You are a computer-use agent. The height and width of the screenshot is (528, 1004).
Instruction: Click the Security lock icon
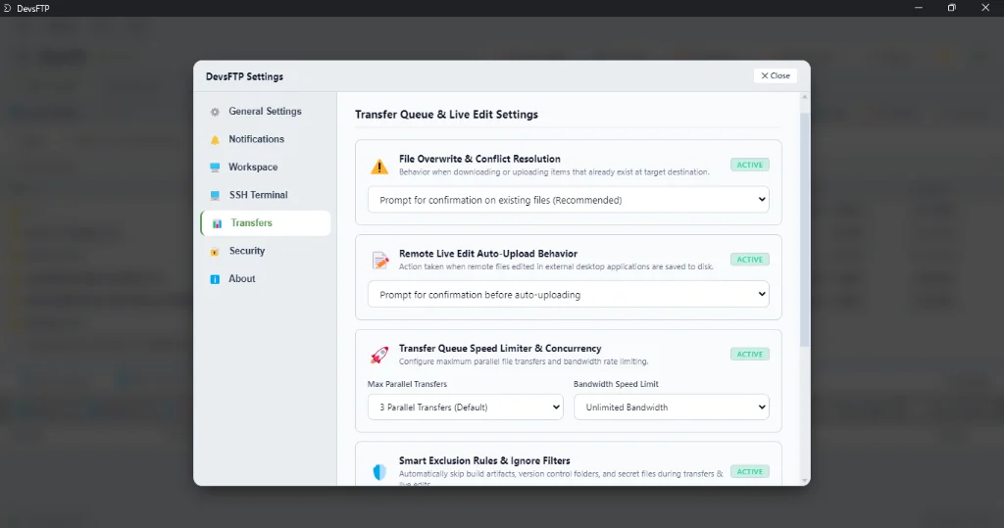[x=215, y=252]
